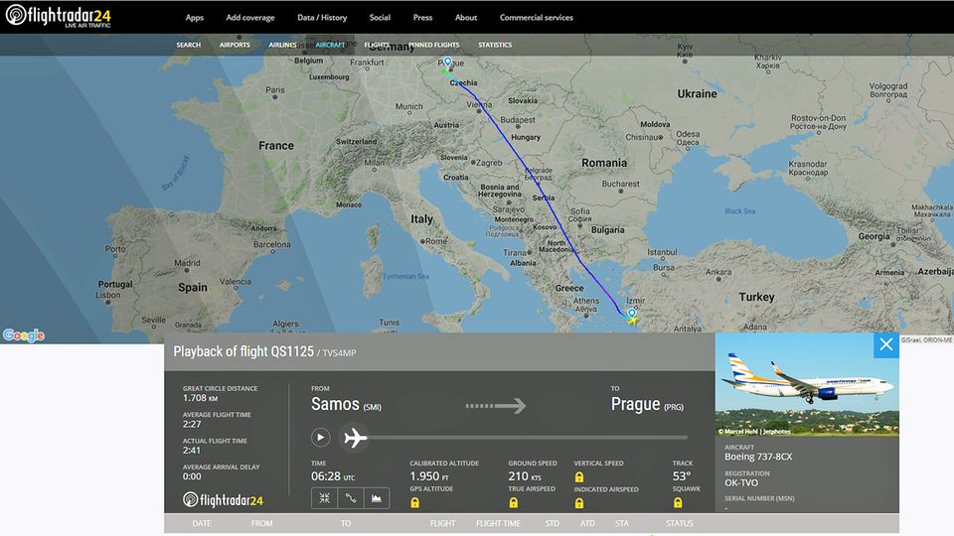Open the Data / History menu
The width and height of the screenshot is (954, 536).
(x=322, y=18)
